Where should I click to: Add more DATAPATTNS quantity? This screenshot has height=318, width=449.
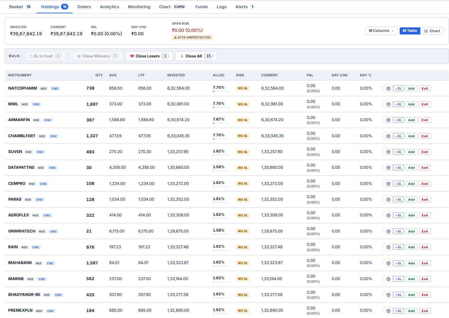pyautogui.click(x=411, y=168)
